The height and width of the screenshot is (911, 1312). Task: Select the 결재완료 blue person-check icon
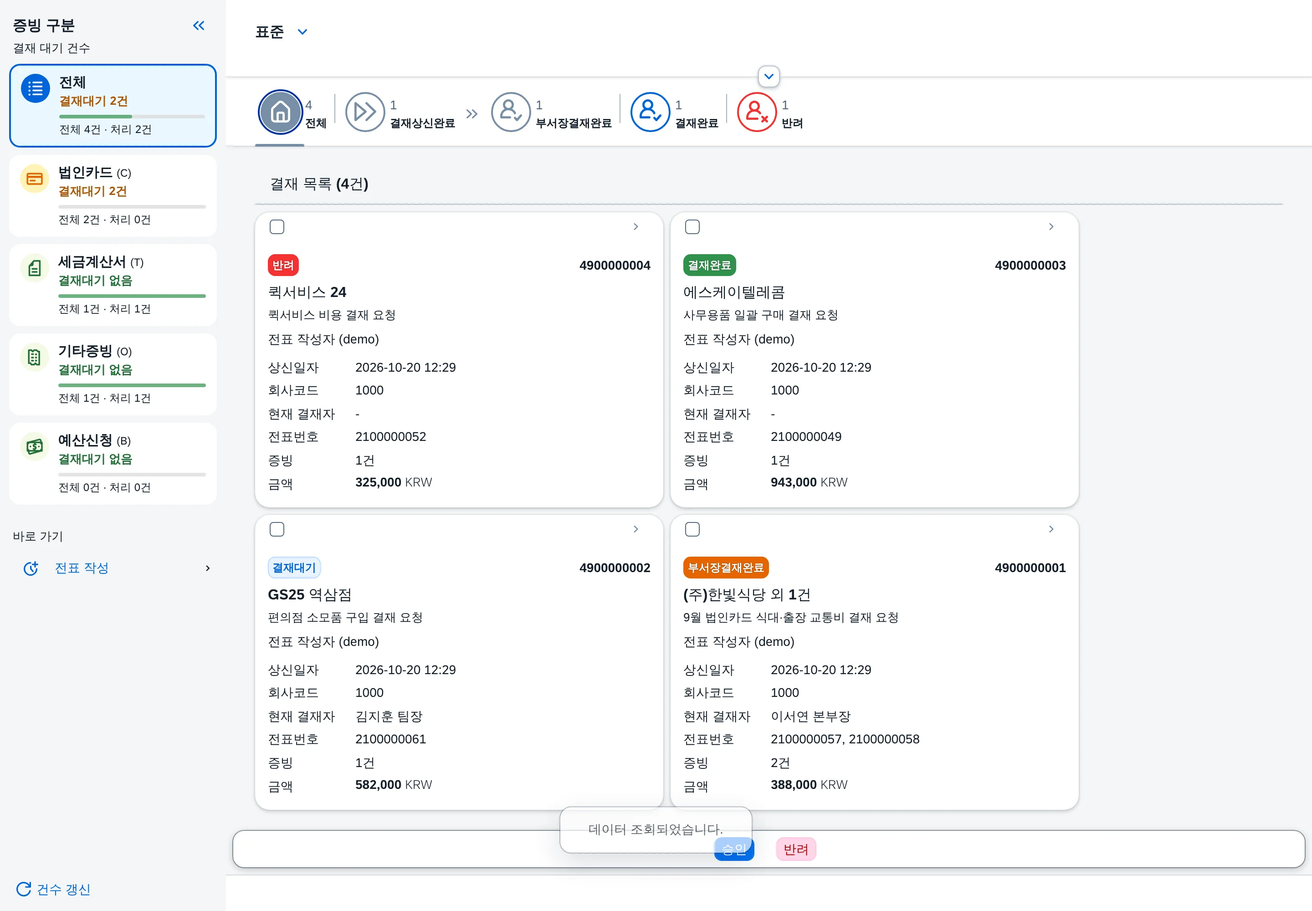[x=650, y=112]
